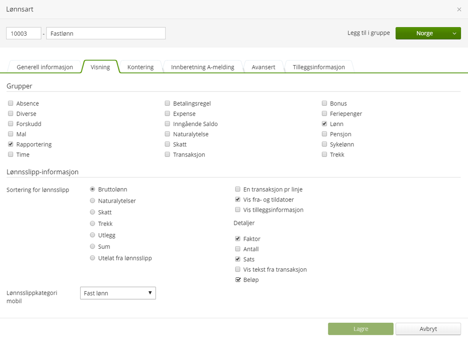Switch to the Tilleggsinformasjon tab

tap(319, 67)
